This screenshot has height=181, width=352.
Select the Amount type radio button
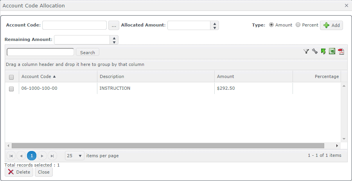pos(271,25)
